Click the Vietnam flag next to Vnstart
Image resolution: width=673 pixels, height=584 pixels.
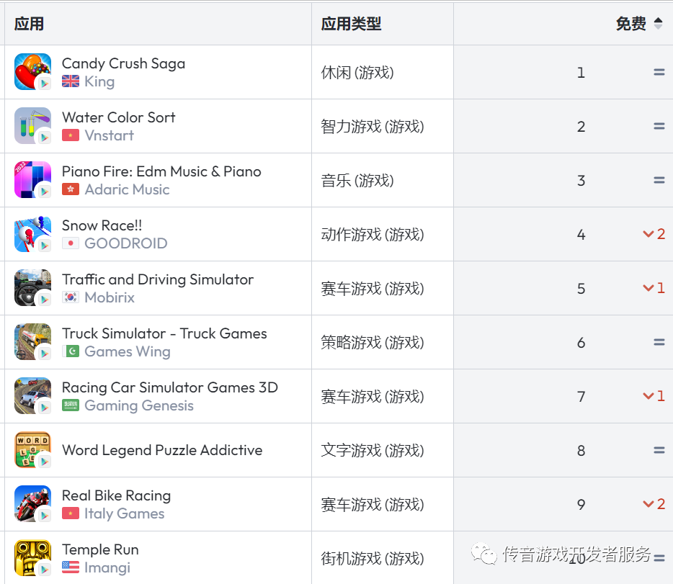[x=71, y=135]
